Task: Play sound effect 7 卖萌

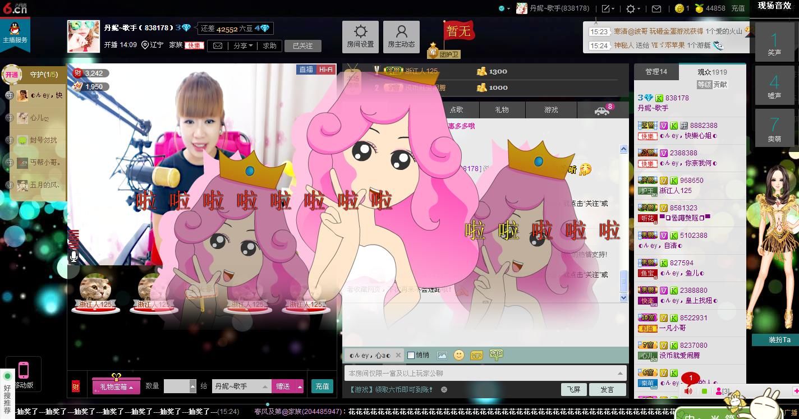Action: (x=774, y=128)
